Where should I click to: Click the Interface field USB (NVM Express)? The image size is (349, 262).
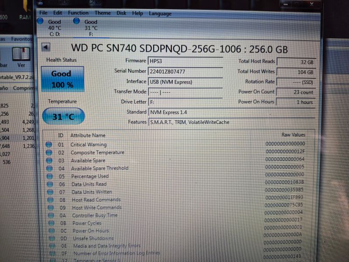point(185,82)
